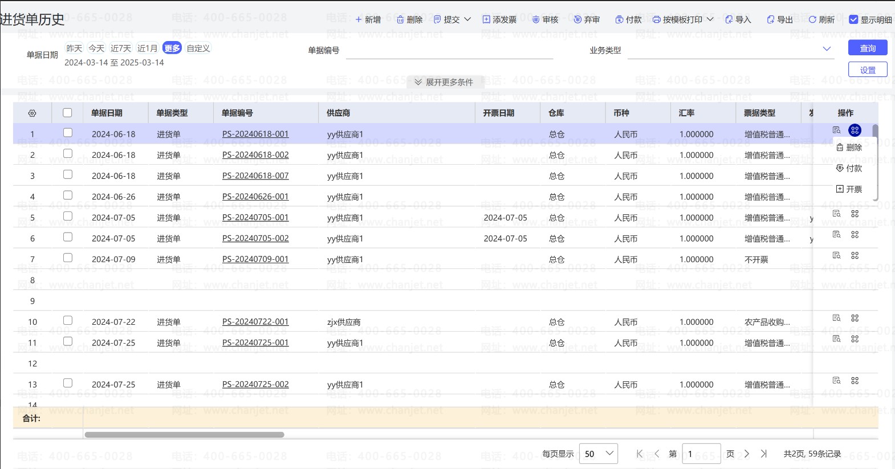This screenshot has height=469, width=895.
Task: Click the 弃审 toolbar icon
Action: [577, 19]
